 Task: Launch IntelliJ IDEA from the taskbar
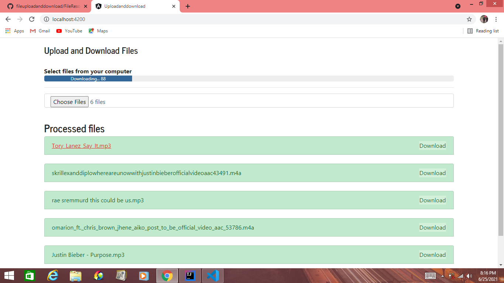(190, 275)
